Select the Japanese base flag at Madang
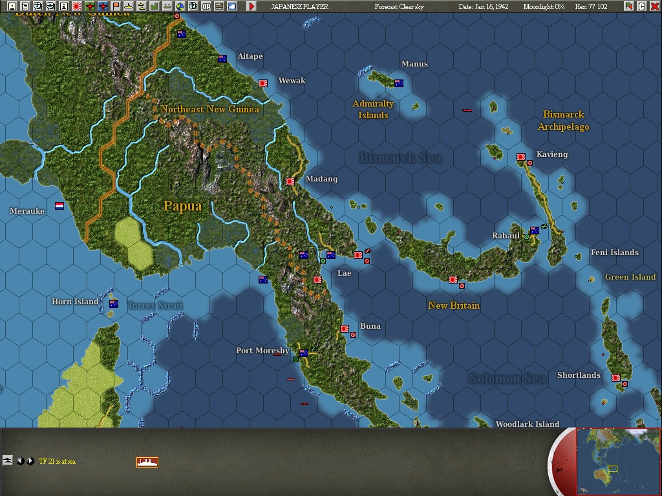Viewport: 662px width, 496px height. (290, 181)
